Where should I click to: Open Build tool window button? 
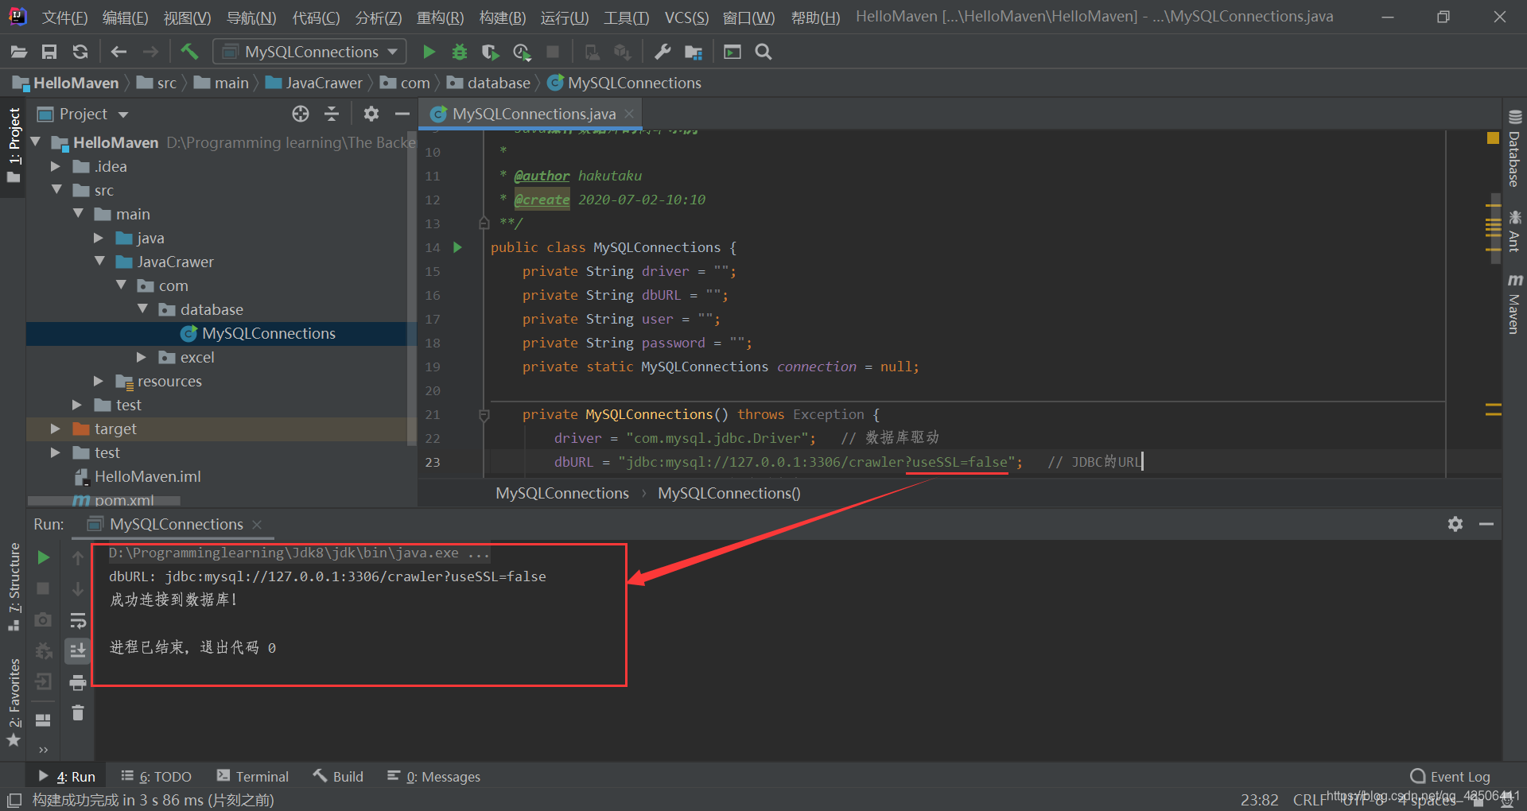339,777
